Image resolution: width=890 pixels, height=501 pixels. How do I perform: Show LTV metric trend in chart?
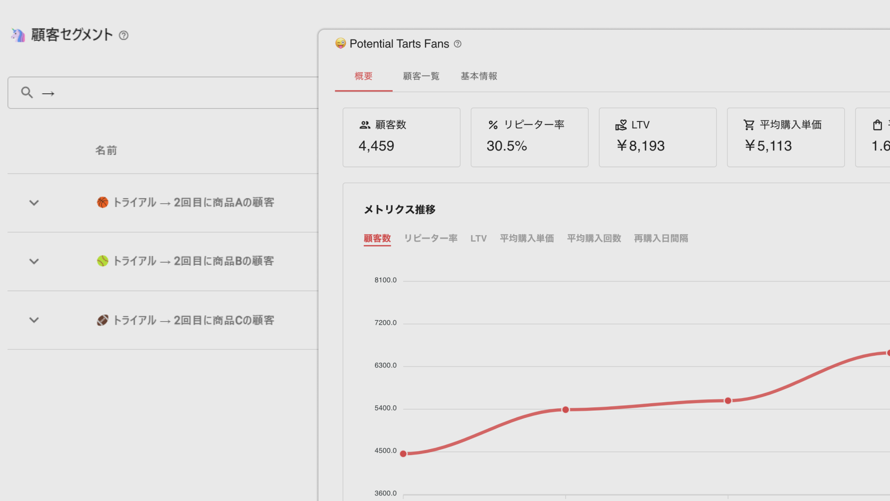478,238
